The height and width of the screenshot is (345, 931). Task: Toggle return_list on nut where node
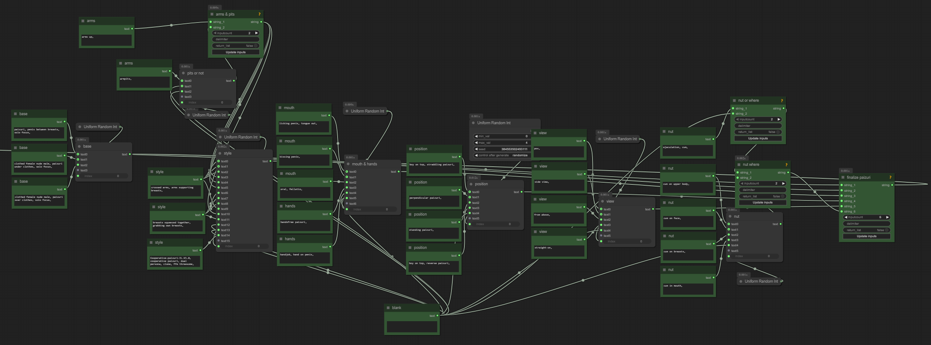763,197
